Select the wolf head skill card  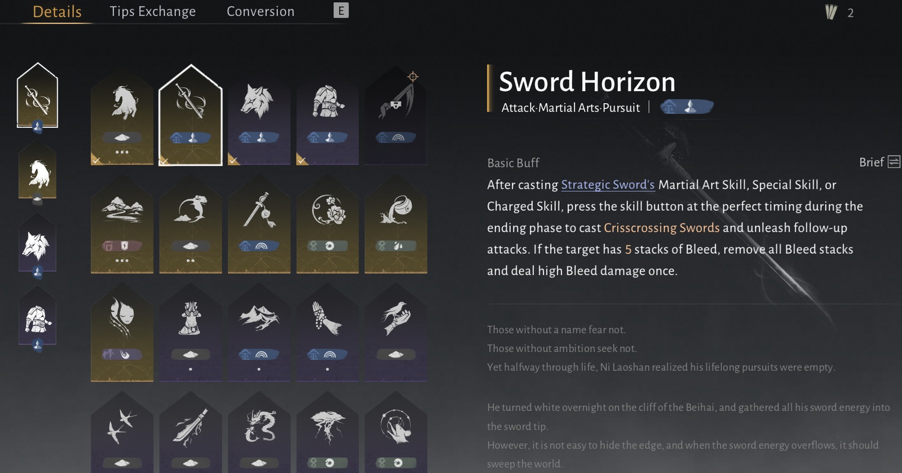point(259,118)
